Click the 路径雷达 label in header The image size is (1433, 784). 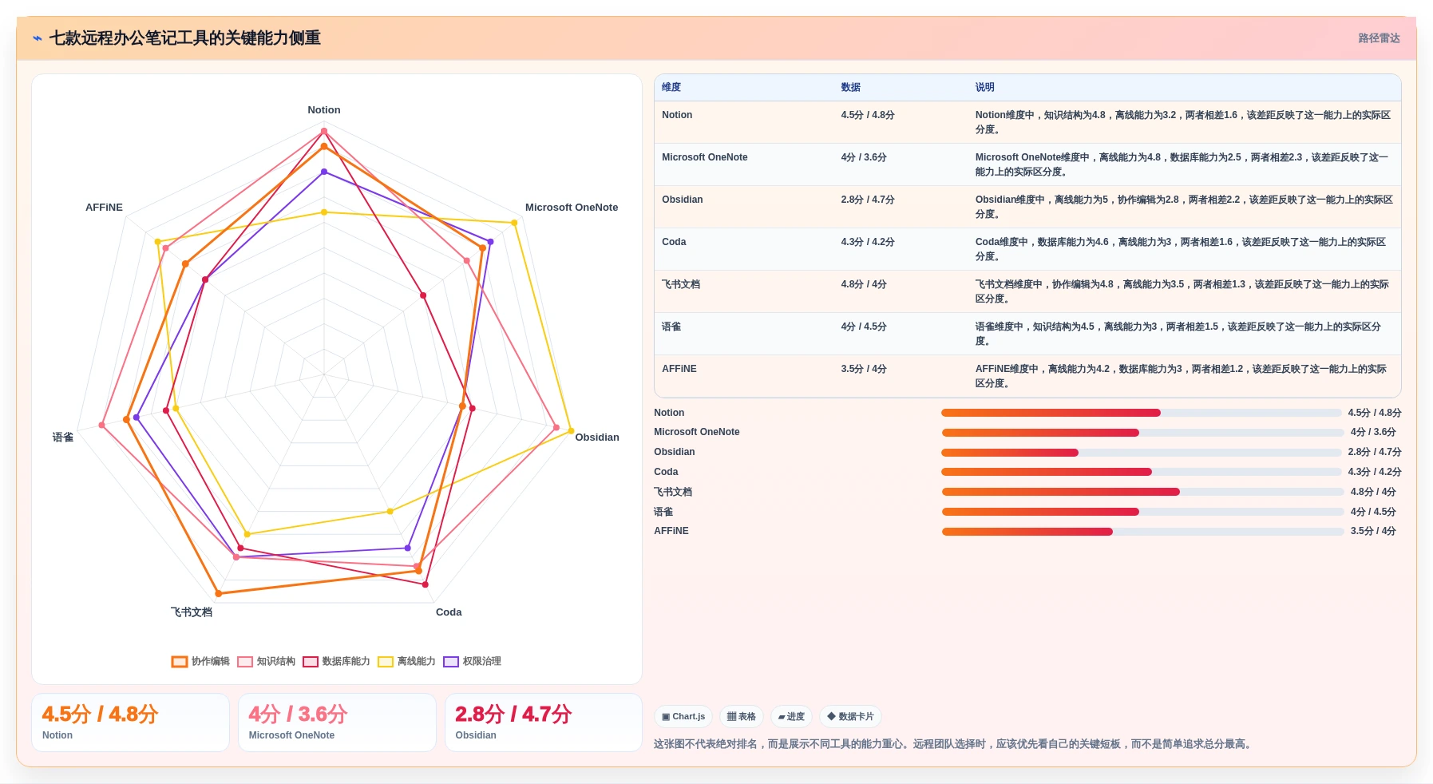coord(1379,38)
